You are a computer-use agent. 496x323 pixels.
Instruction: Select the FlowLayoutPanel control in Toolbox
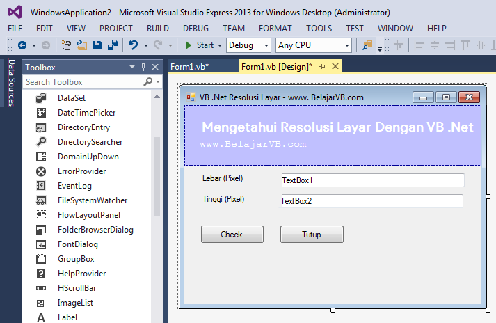click(88, 215)
